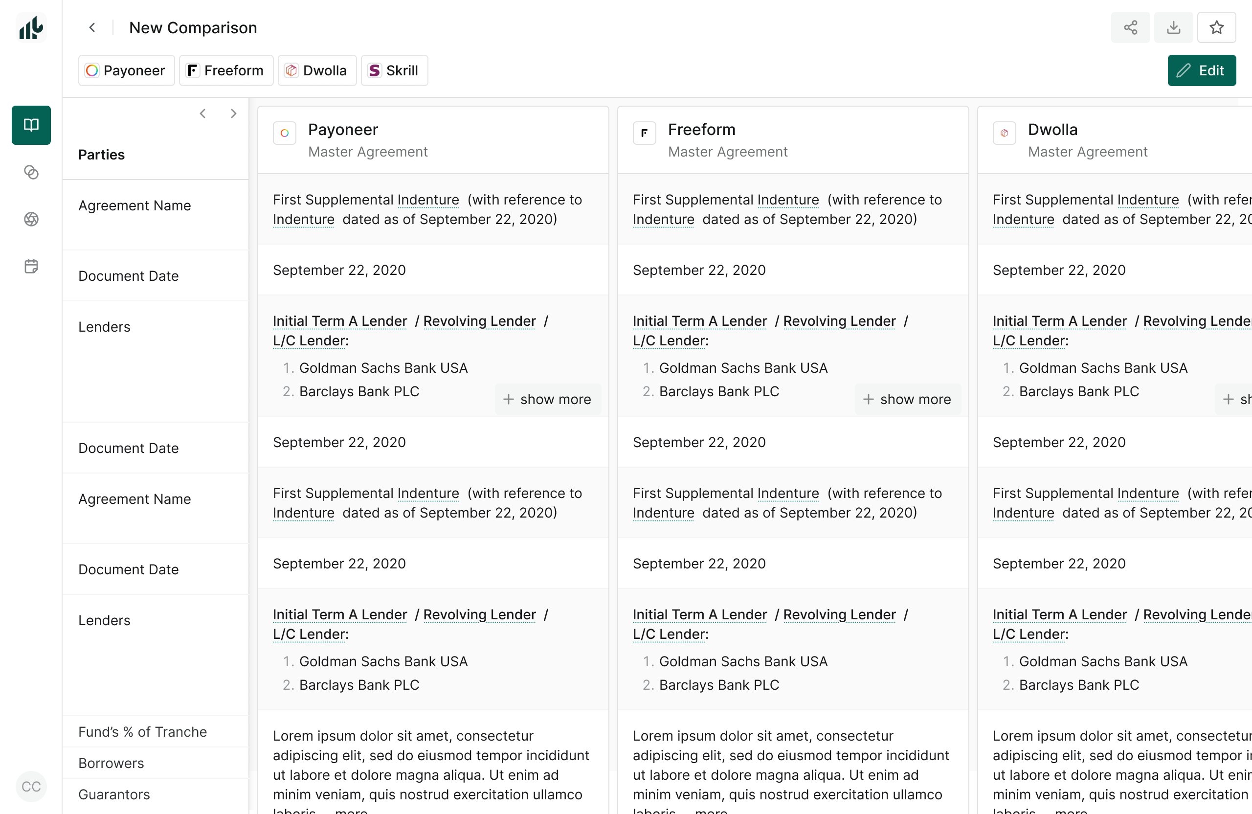Viewport: 1252px width, 814px height.
Task: Collapse the Parties panel with left chevron
Action: [x=202, y=113]
